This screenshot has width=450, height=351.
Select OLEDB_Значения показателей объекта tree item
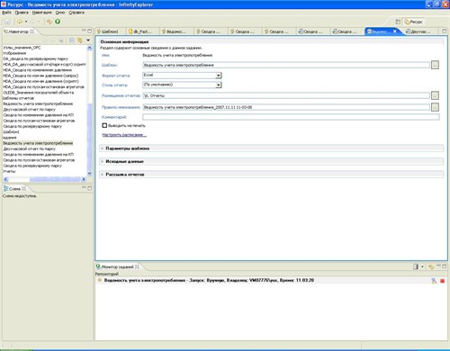click(x=38, y=93)
